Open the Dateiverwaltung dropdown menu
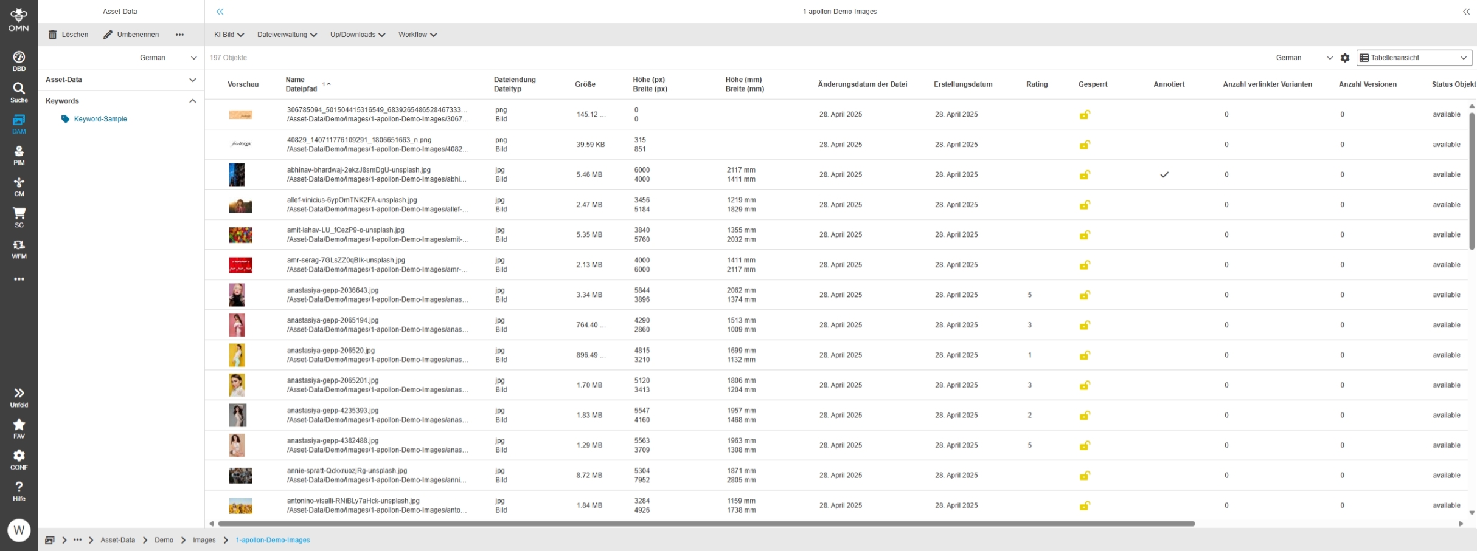 (x=287, y=35)
